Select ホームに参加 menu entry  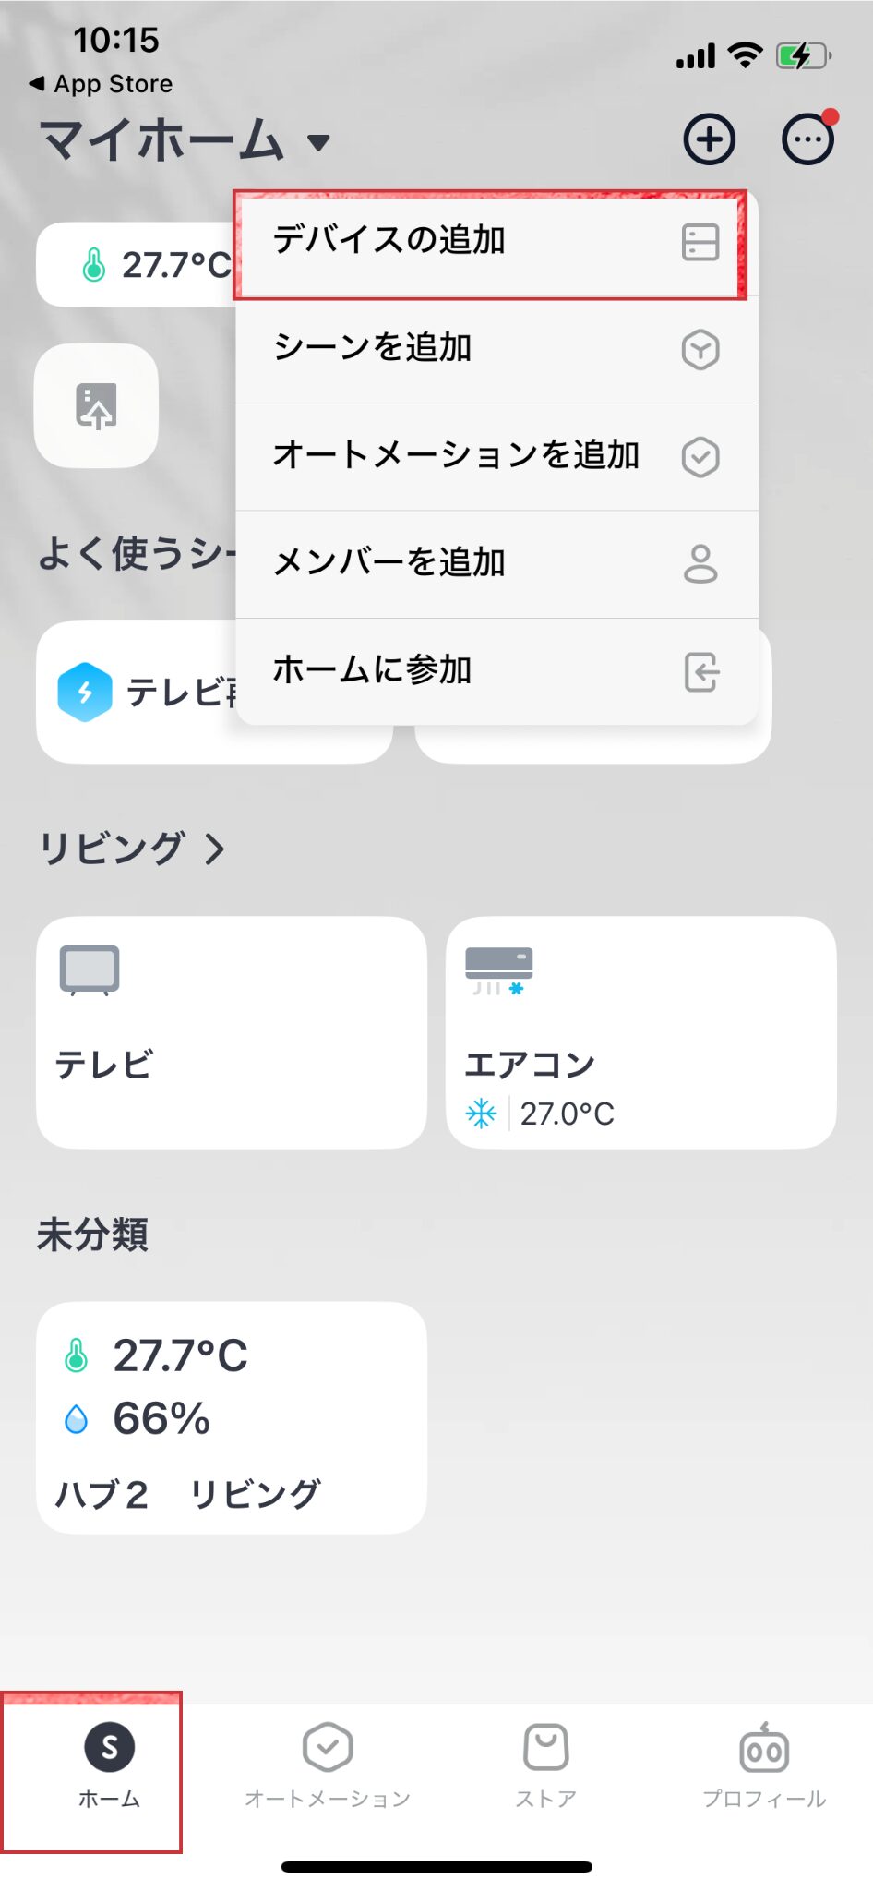click(496, 671)
